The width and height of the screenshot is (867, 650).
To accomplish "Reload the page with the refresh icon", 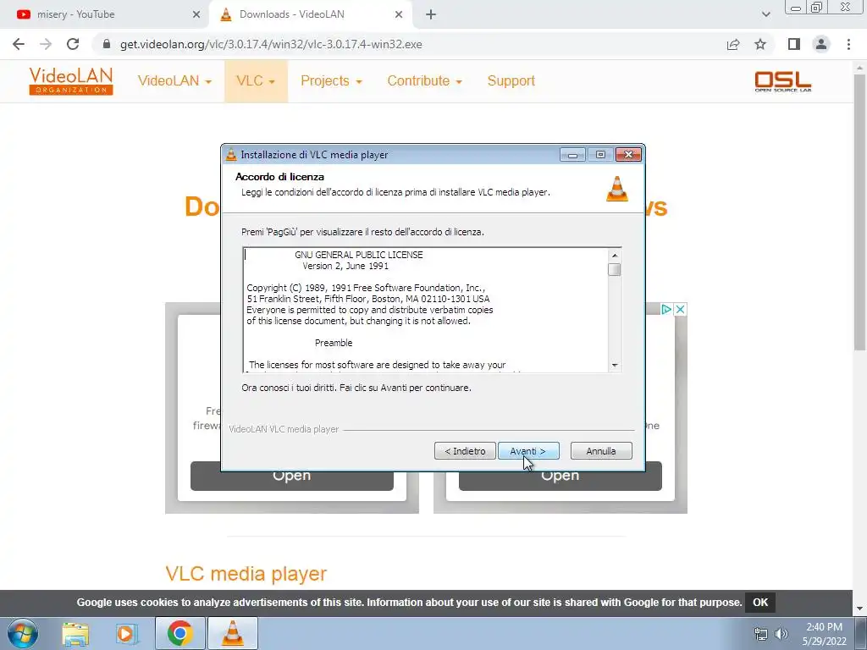I will click(x=73, y=44).
